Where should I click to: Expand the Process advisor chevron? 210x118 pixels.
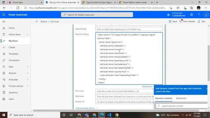pyautogui.click(x=28, y=86)
